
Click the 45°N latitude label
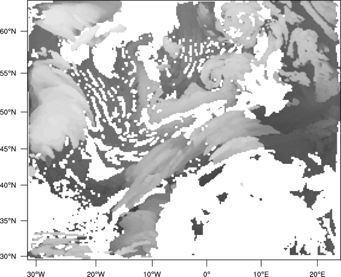8,149
